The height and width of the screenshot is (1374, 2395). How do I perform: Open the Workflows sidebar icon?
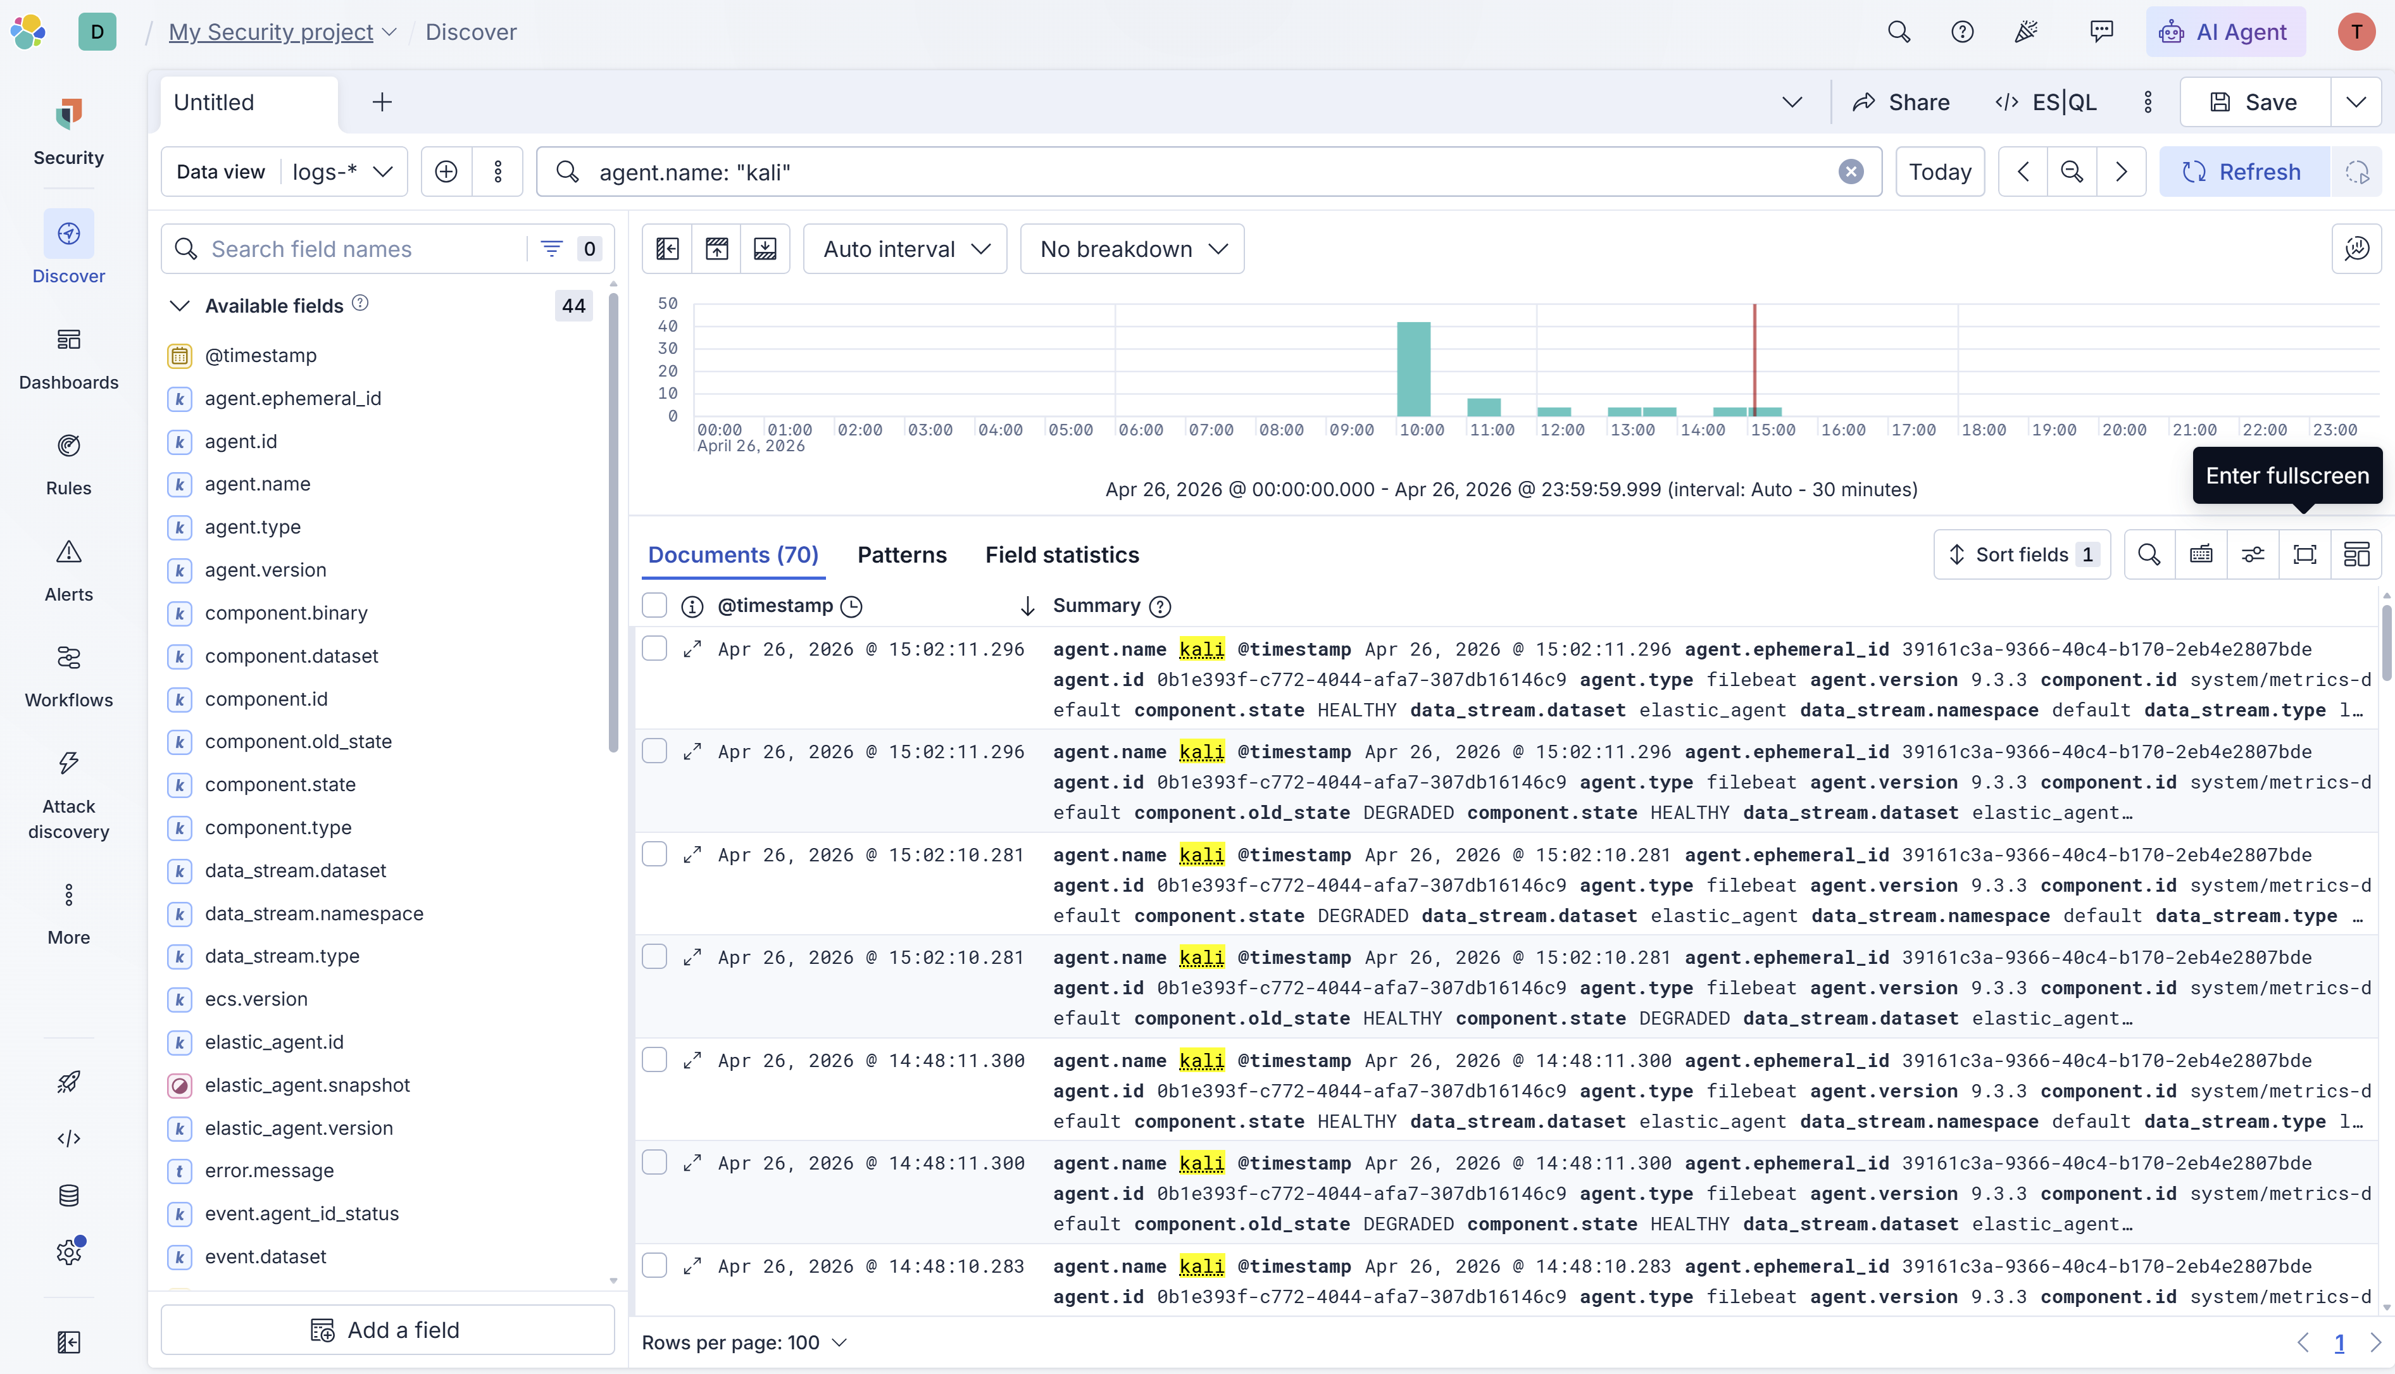(x=68, y=659)
